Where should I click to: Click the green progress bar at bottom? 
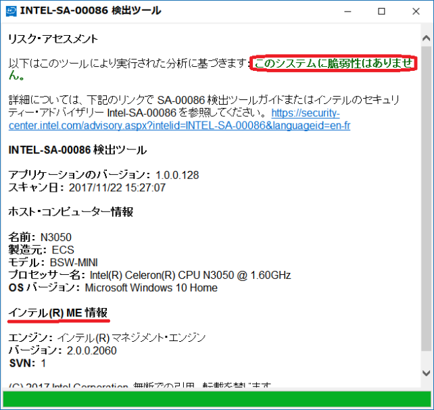point(217,399)
